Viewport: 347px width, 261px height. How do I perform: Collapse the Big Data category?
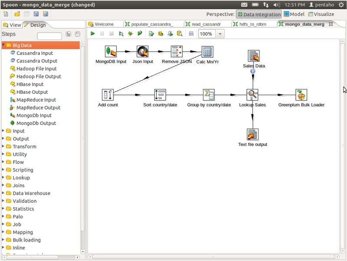tap(3, 45)
